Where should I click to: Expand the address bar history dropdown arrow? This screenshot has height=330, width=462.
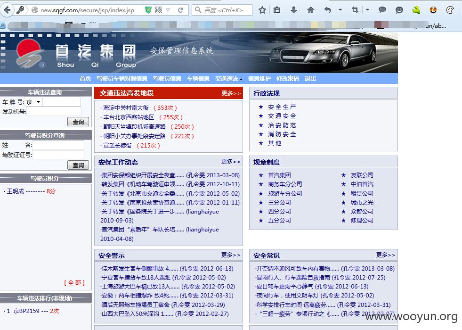[168, 10]
